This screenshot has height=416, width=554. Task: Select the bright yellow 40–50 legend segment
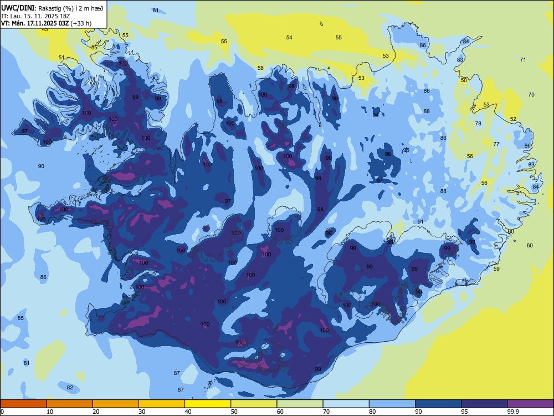coord(208,404)
